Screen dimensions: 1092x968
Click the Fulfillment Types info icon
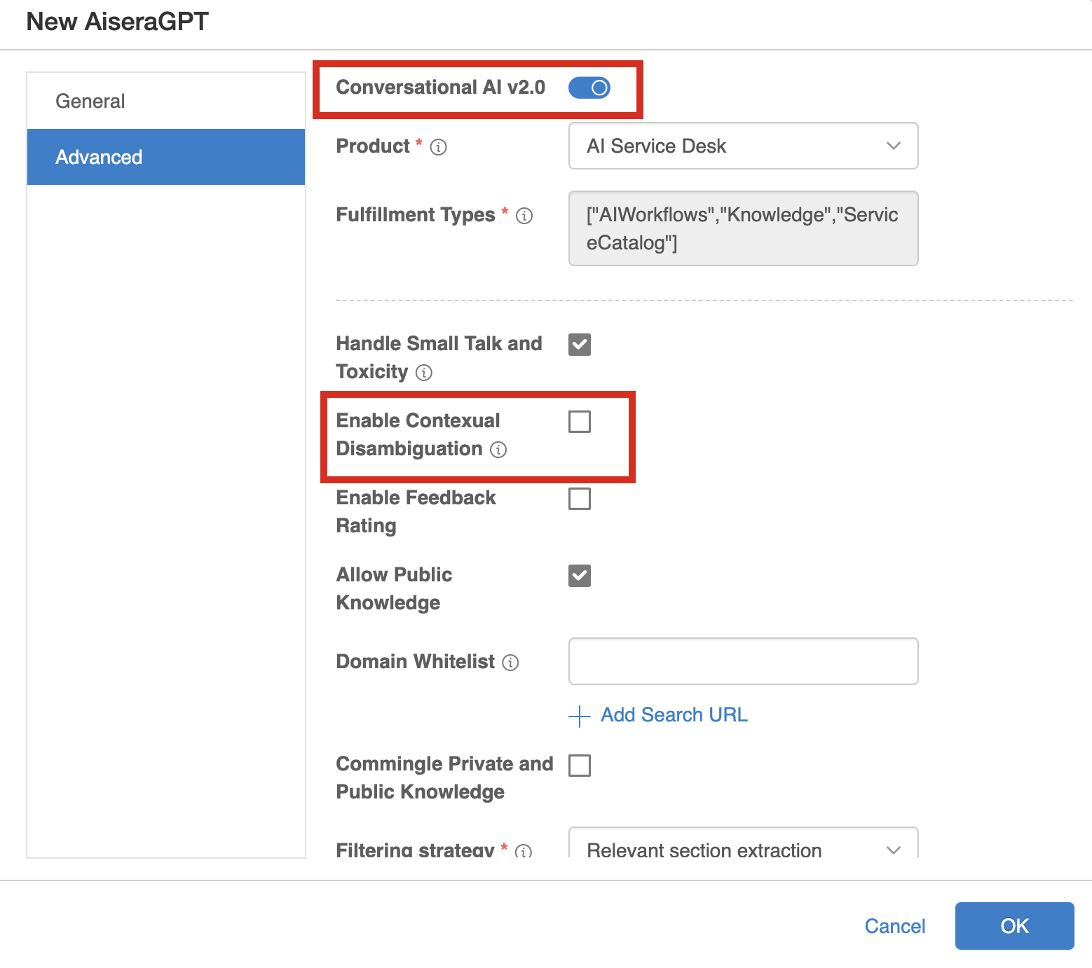(524, 216)
